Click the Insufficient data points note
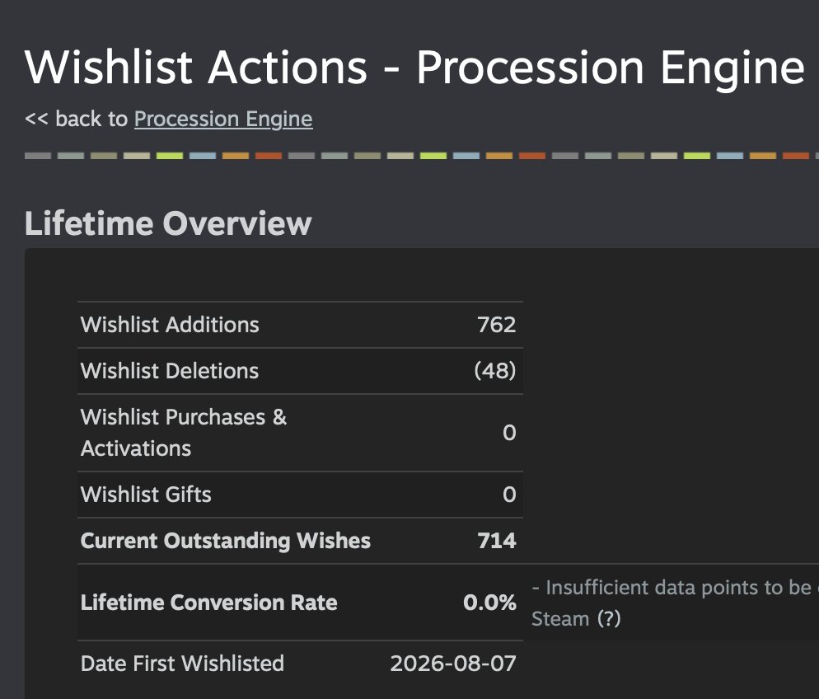Screen dimensions: 819x699 [x=675, y=603]
